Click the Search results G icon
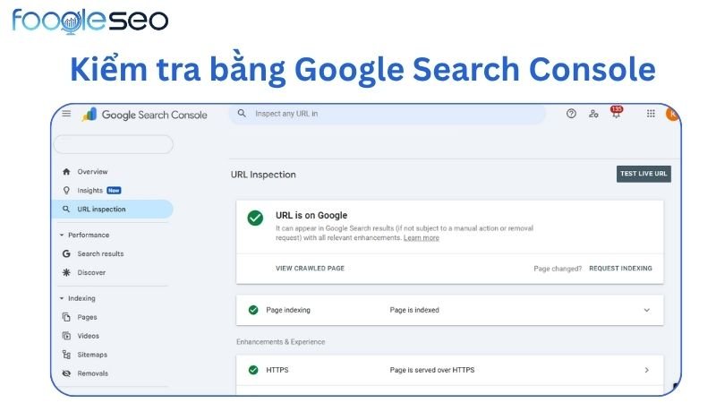Screen dimensions: 716x403 point(66,253)
